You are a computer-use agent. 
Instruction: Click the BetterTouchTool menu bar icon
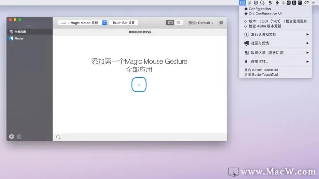pos(243,2)
